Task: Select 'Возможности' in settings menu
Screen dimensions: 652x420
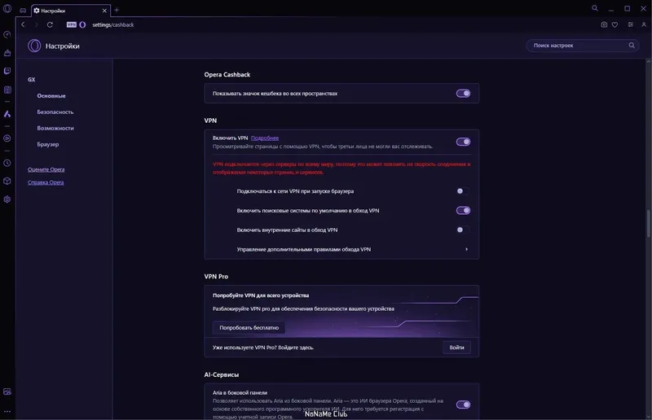Action: (x=55, y=129)
